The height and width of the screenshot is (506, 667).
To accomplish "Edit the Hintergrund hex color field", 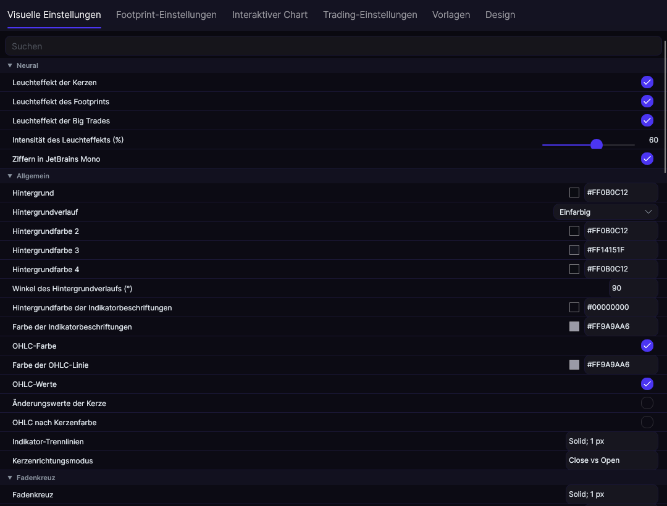I will [x=621, y=193].
